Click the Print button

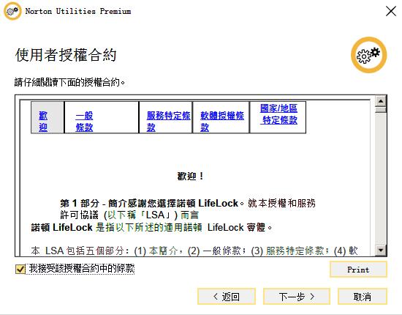[358, 270]
